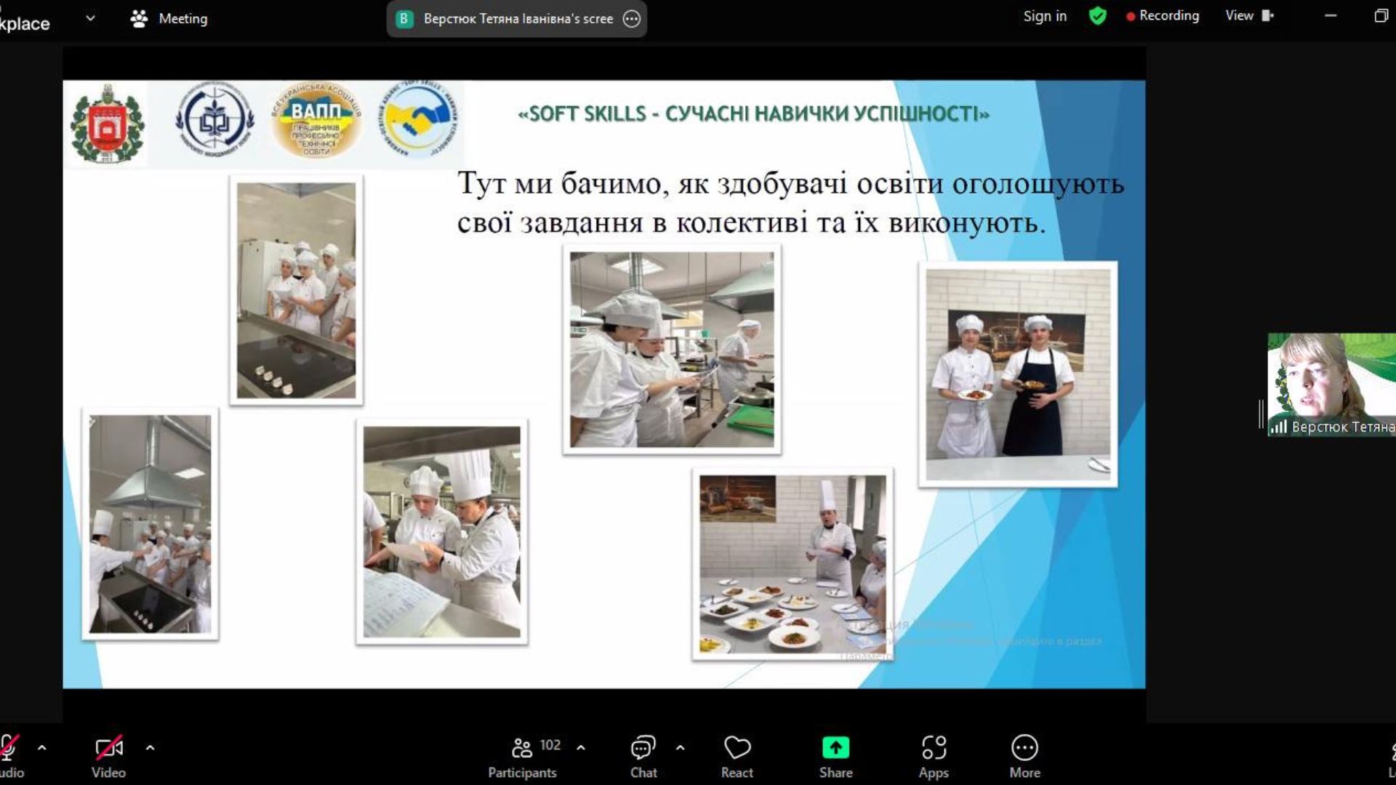Click Верстюк Тетяна's video thumbnail
Image resolution: width=1396 pixels, height=785 pixels.
click(1331, 384)
